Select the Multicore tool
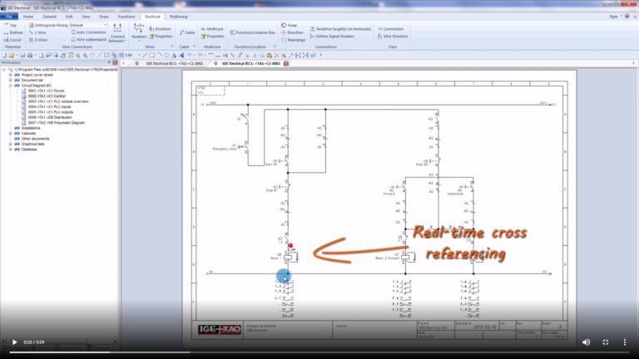This screenshot has height=359, width=639. click(x=212, y=29)
